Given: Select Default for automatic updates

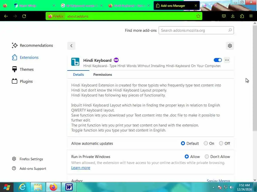Looking at the screenshot, I should [183, 143].
